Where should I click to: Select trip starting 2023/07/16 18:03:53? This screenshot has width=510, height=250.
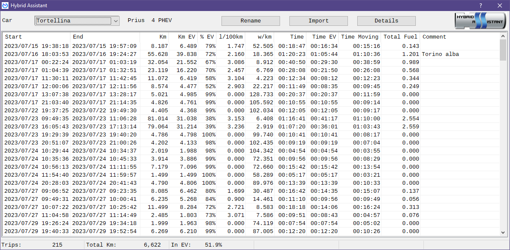click(251, 54)
